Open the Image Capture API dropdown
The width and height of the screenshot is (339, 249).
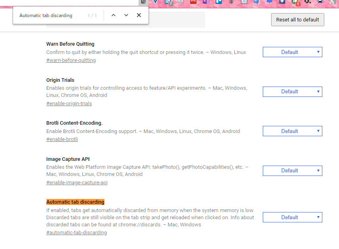tap(292, 171)
